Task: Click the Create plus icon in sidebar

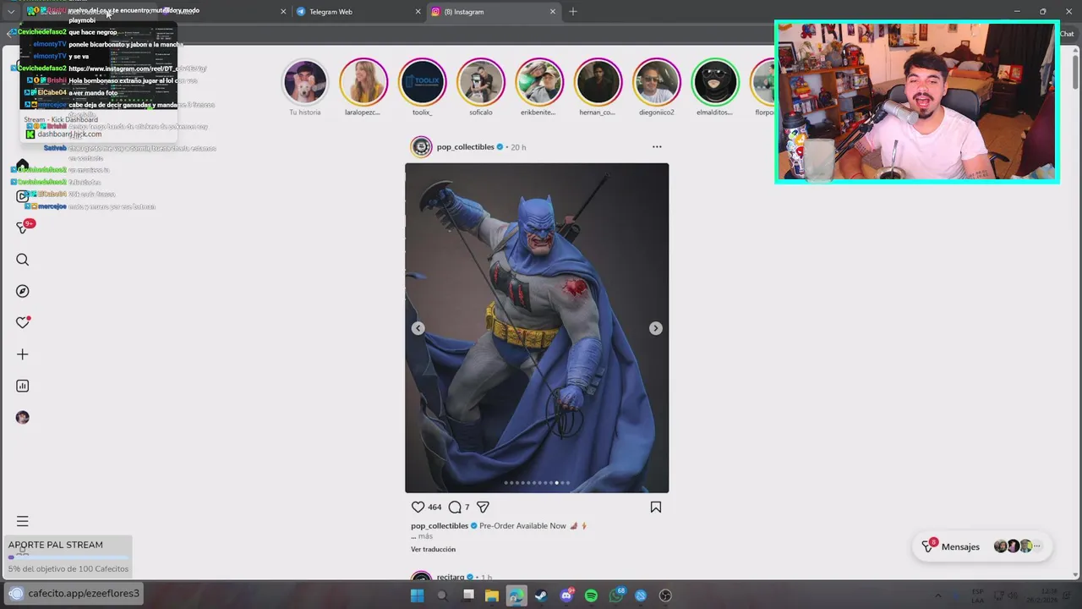Action: [23, 354]
